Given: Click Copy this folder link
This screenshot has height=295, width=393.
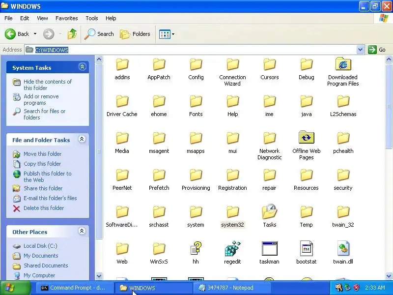Looking at the screenshot, I should [x=42, y=164].
